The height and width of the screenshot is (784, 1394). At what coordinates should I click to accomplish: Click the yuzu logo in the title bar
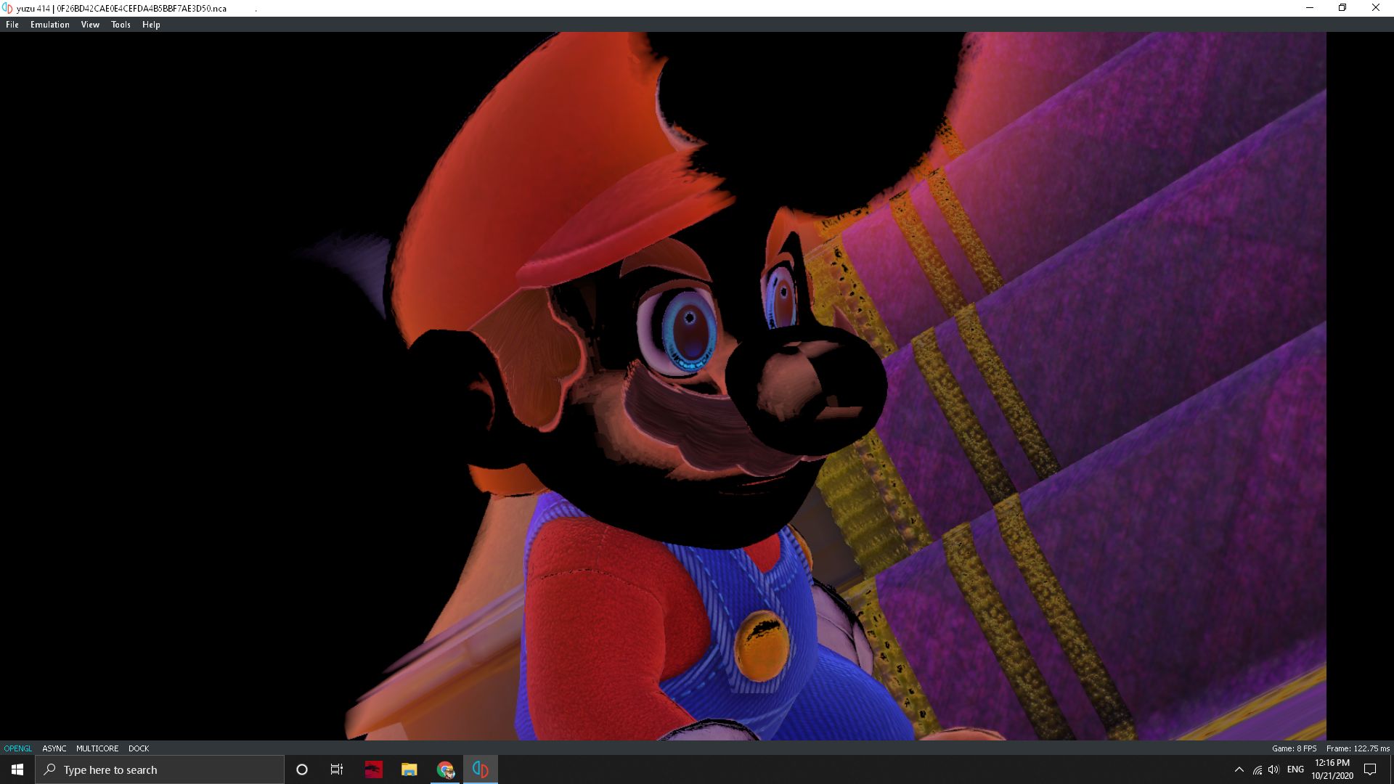pyautogui.click(x=7, y=8)
